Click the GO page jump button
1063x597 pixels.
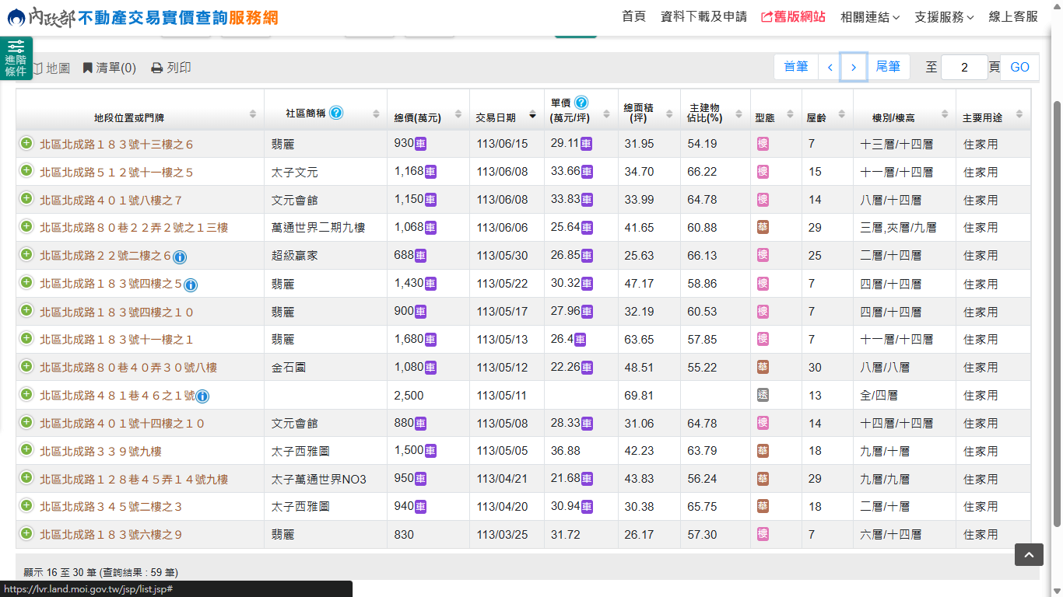coord(1019,67)
